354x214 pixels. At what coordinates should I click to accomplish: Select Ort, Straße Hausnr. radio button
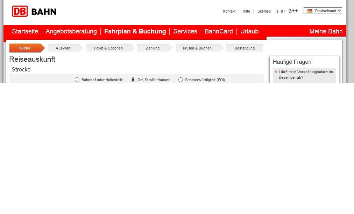point(133,80)
